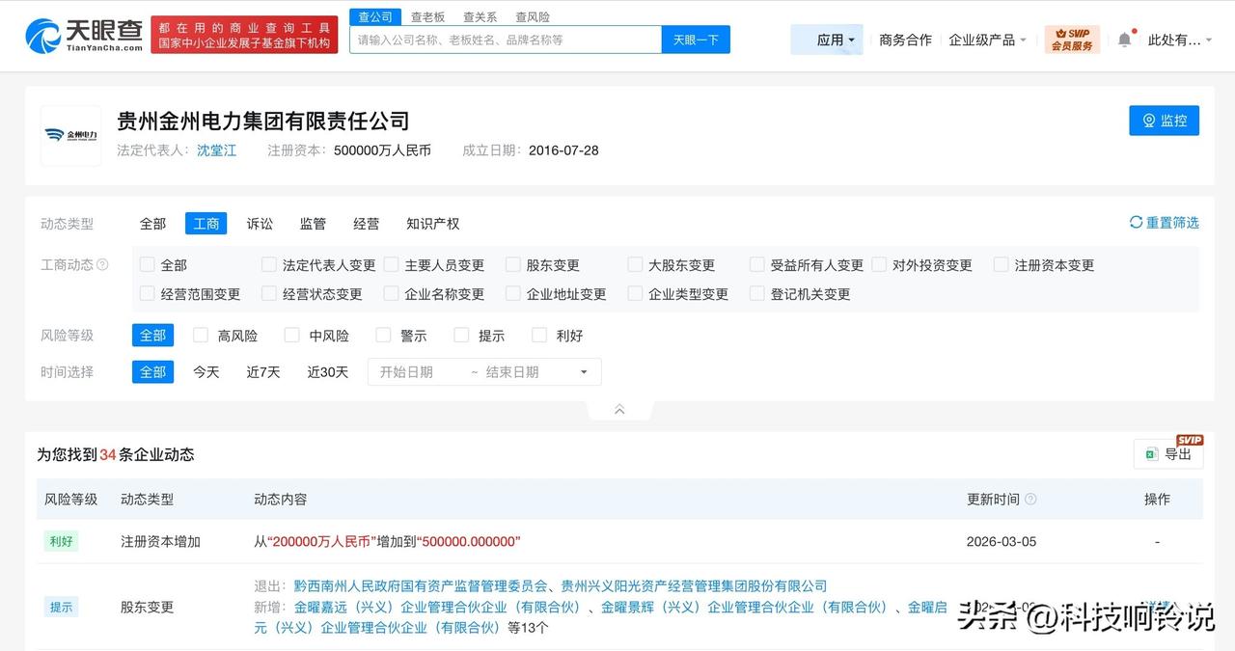
Task: Click the notification bell icon
Action: (1124, 40)
